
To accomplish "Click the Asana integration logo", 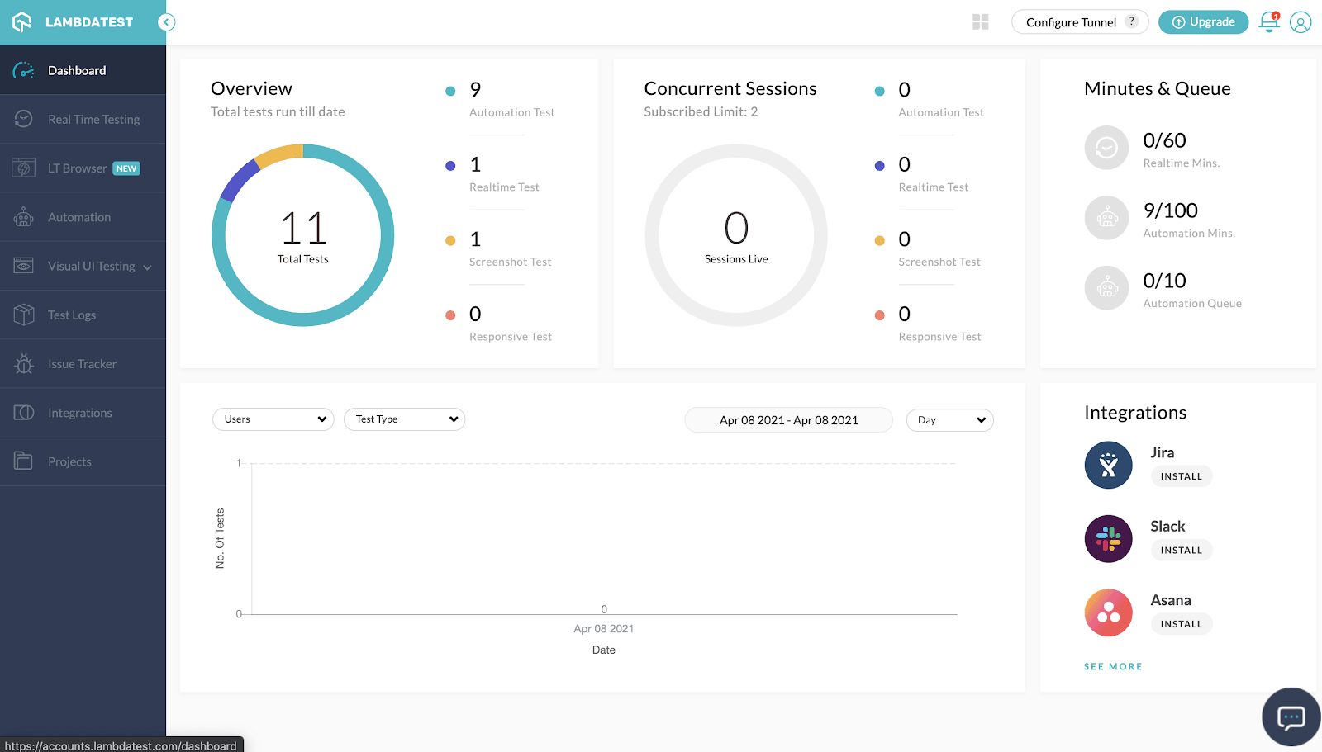I will coord(1108,612).
